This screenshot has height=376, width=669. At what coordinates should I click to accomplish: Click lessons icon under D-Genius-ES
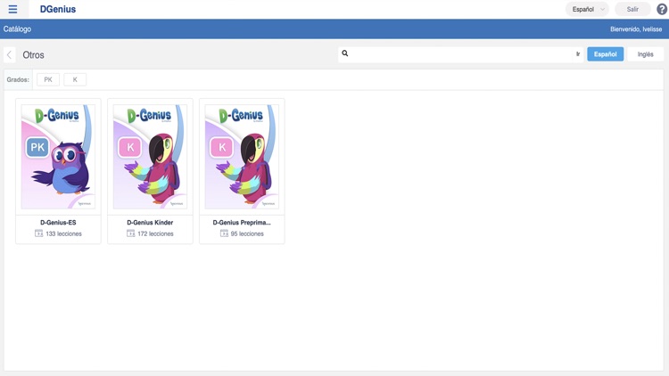tap(39, 233)
